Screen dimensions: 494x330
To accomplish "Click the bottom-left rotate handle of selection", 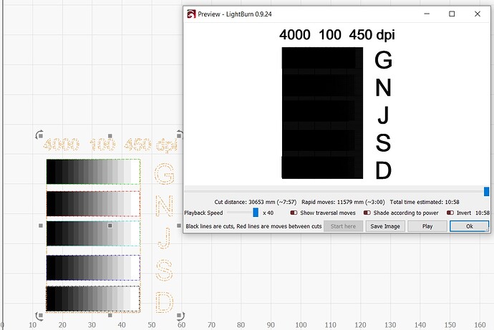I will click(x=39, y=316).
